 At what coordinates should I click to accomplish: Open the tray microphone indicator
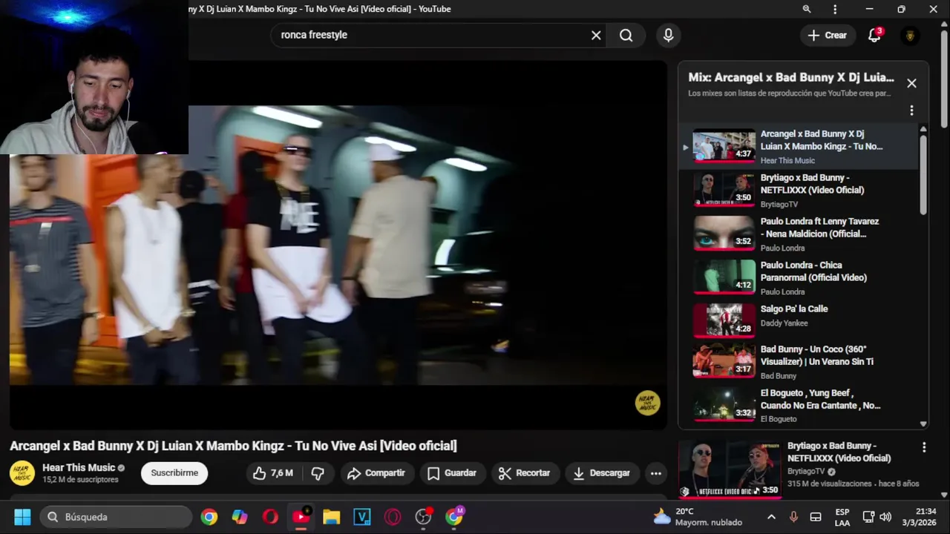click(793, 517)
